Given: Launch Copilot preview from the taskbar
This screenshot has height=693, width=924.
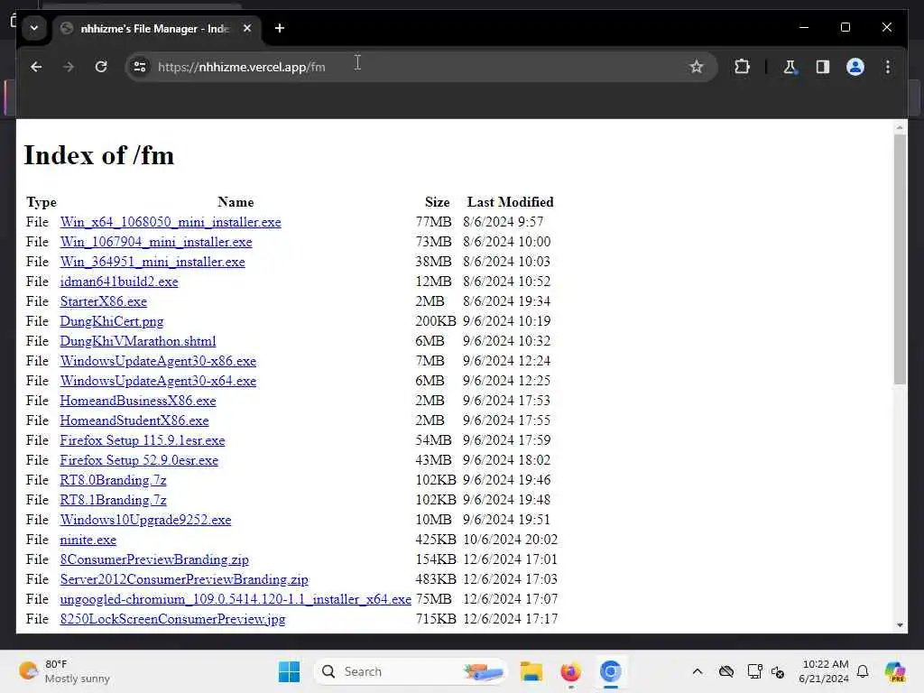Looking at the screenshot, I should click(895, 671).
